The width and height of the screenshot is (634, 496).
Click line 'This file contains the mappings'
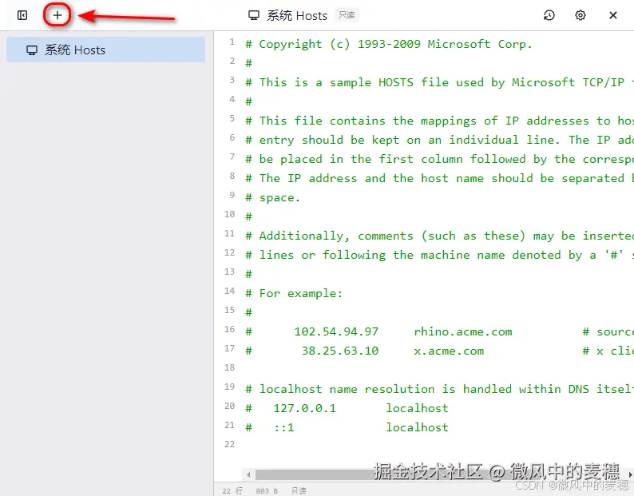click(439, 121)
